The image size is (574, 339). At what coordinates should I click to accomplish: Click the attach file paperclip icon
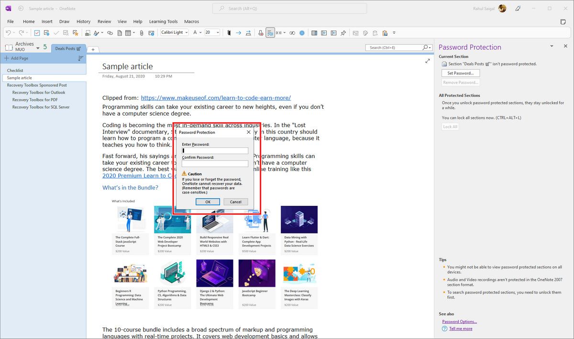(142, 33)
